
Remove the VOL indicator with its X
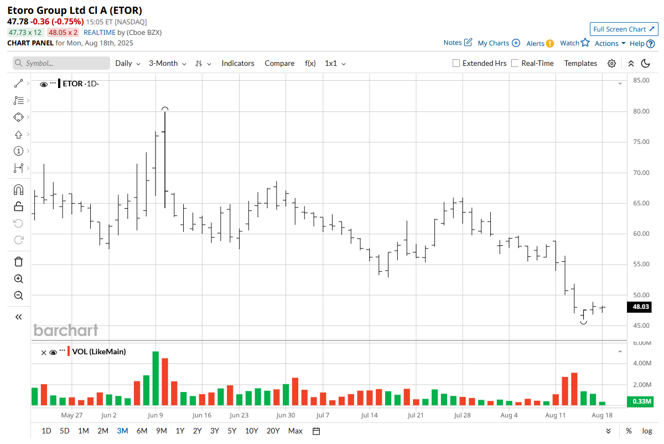pos(44,352)
